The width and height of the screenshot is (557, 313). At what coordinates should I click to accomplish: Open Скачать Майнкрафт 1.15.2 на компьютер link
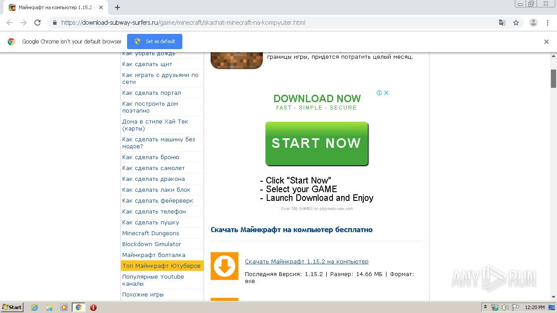307,261
